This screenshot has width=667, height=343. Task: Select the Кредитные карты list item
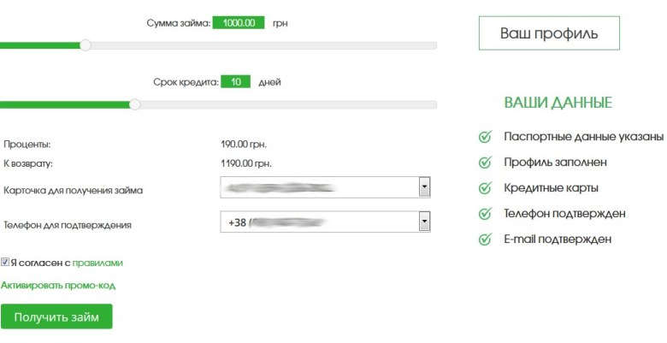click(x=551, y=187)
